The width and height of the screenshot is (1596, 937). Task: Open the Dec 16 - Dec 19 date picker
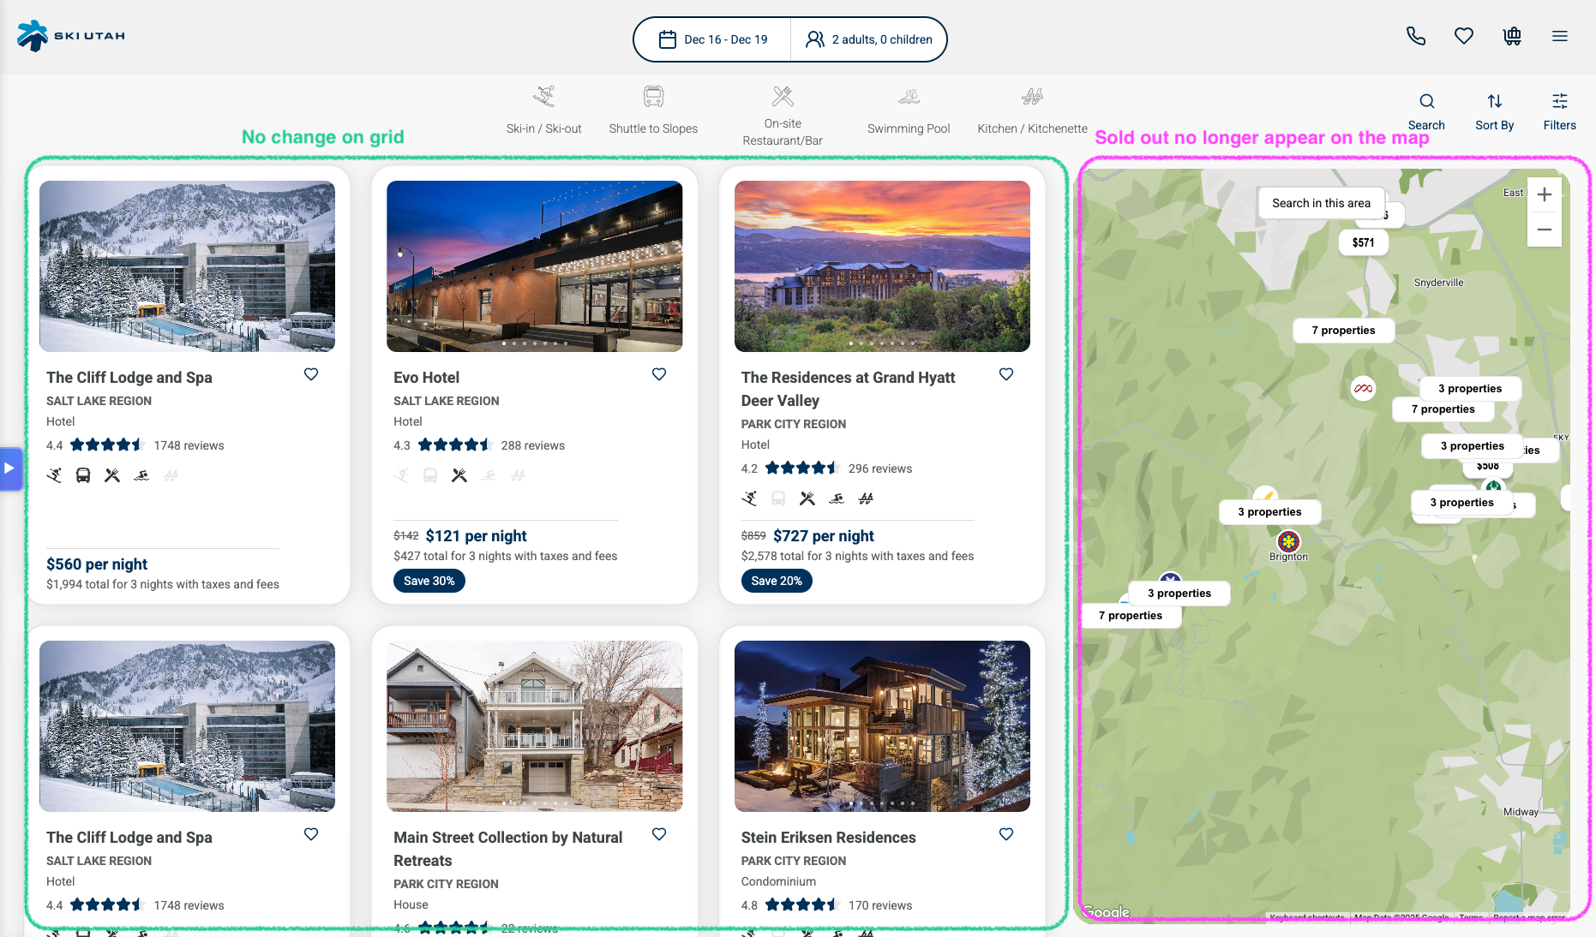coord(713,39)
